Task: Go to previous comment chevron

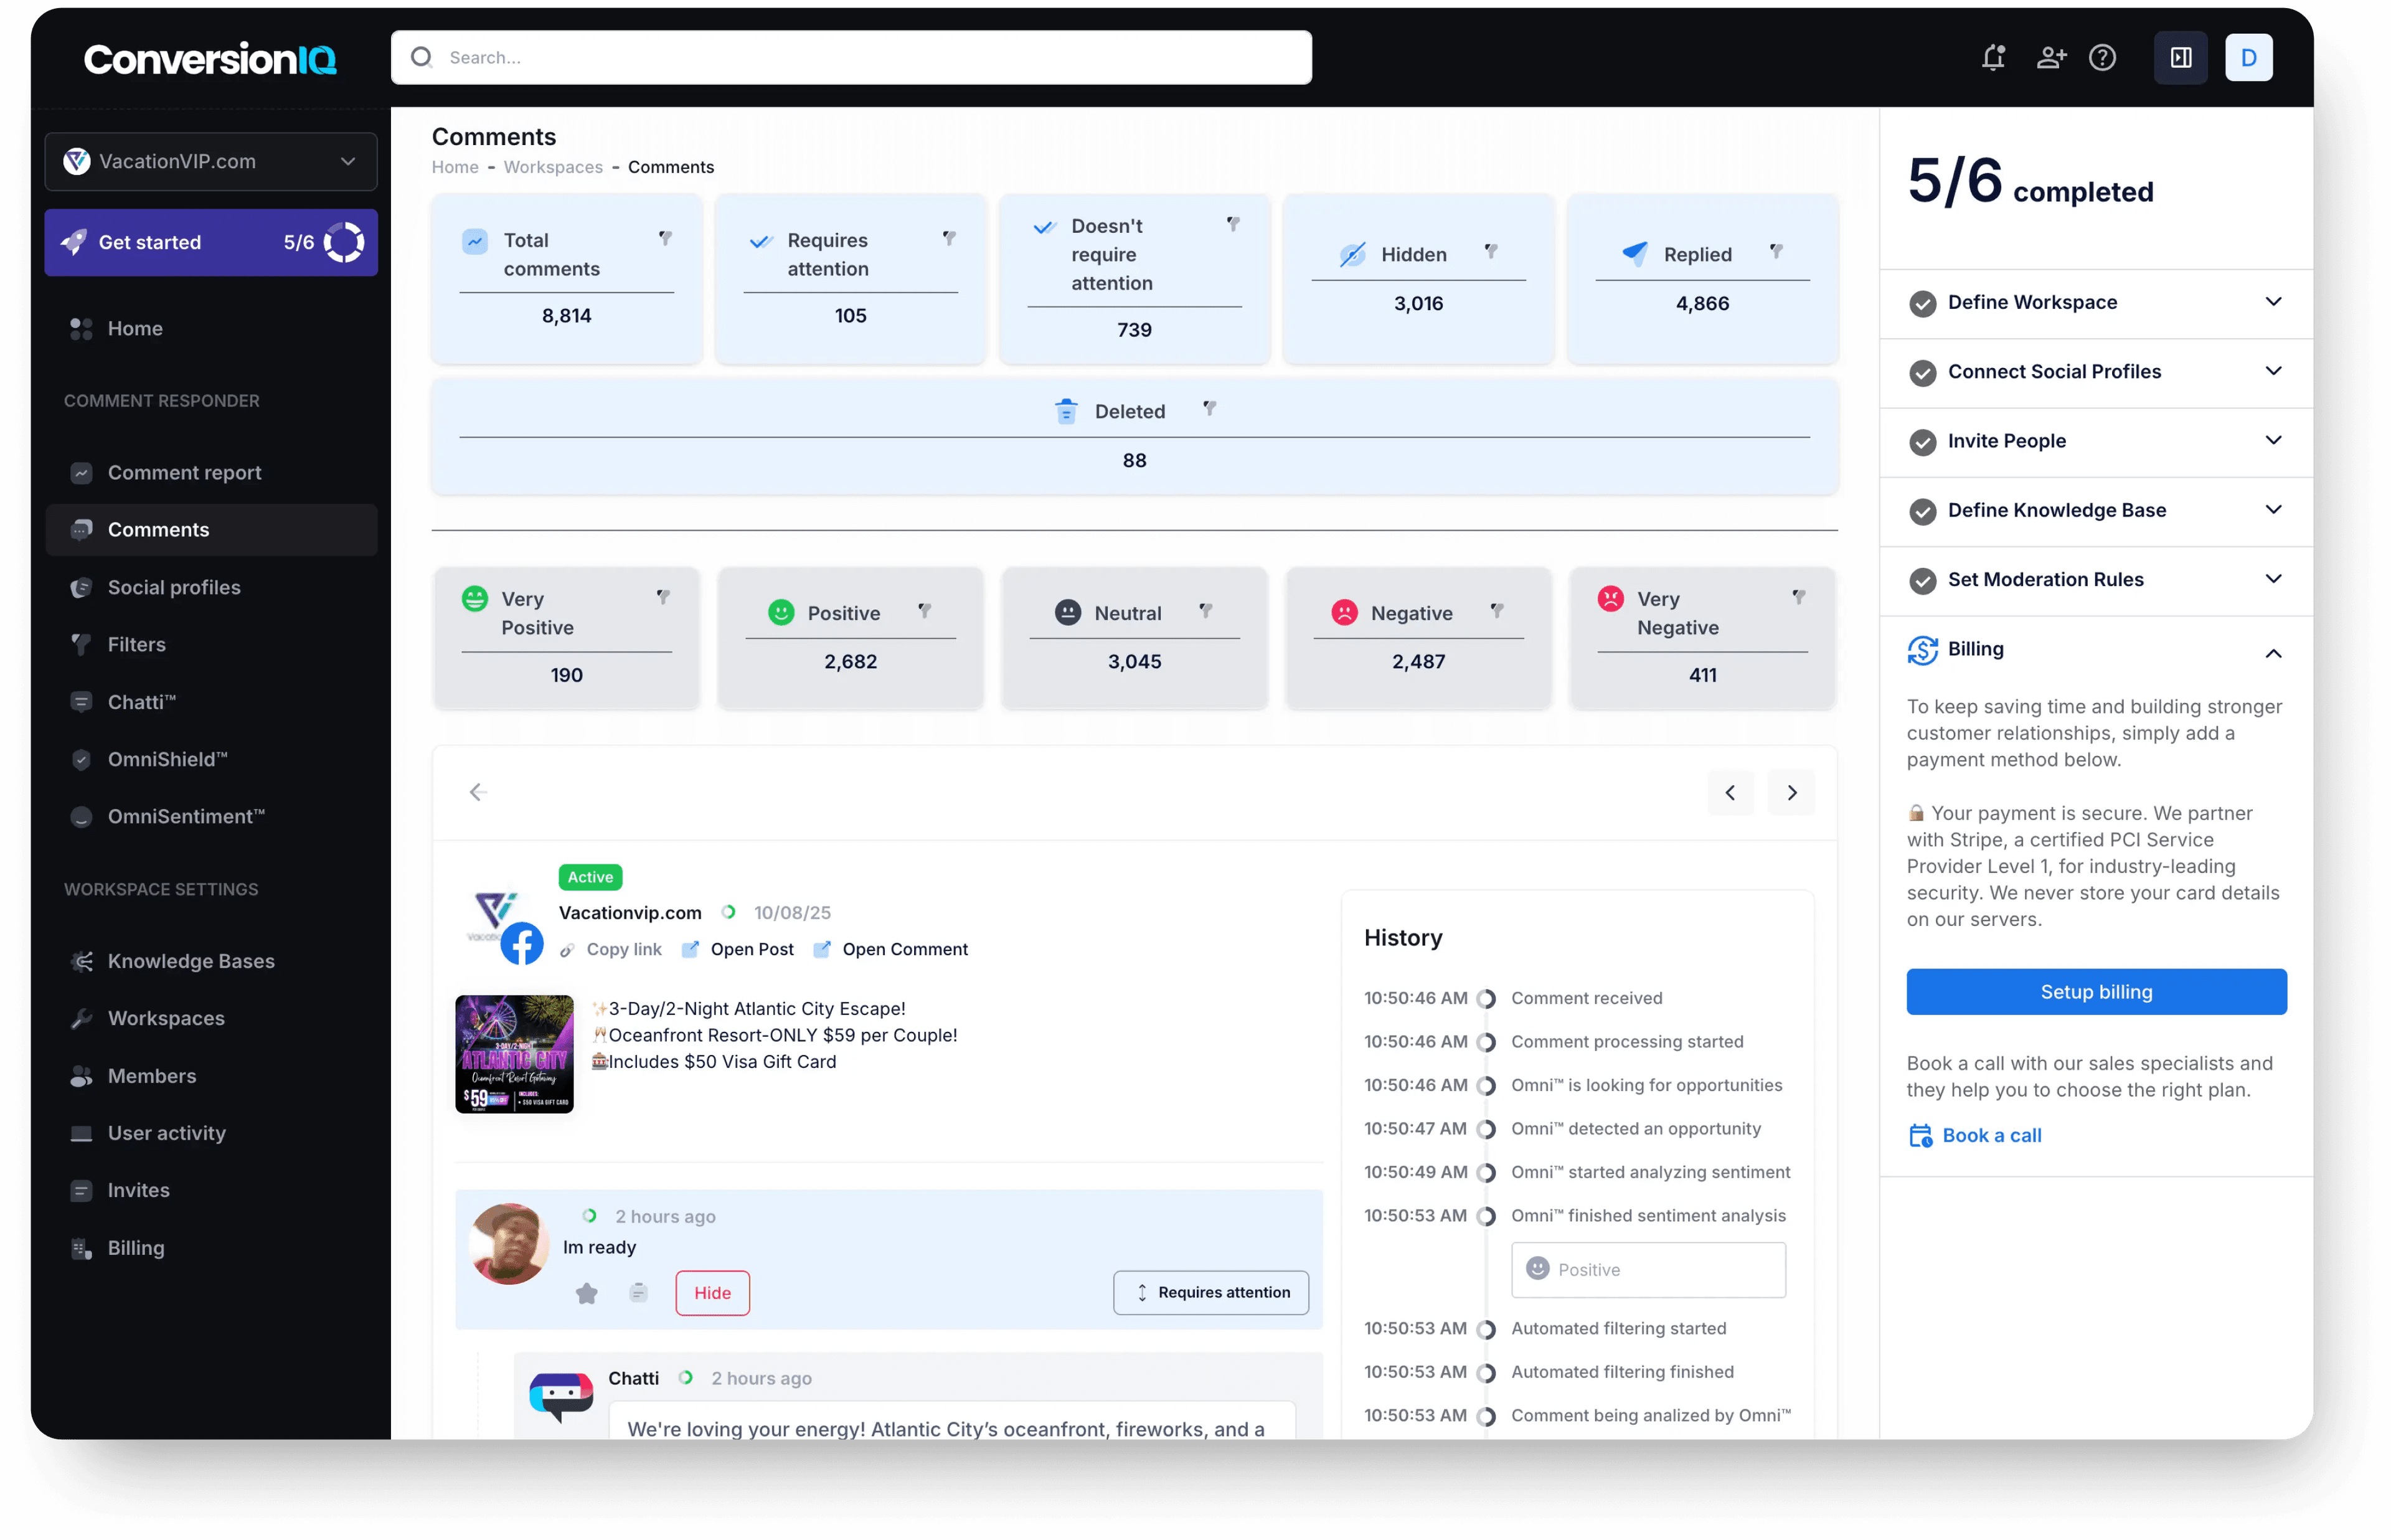Action: pos(1729,792)
